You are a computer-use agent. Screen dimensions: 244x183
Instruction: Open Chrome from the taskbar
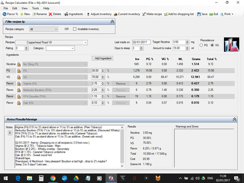point(53,179)
